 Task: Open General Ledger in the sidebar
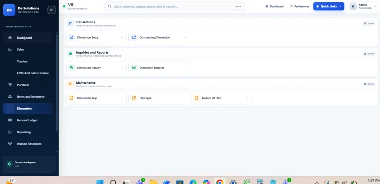28,120
